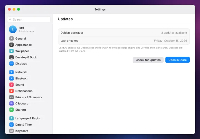The image size is (200, 139).
Task: Click the Wallpaper sidebar icon
Action: pyautogui.click(x=11, y=51)
